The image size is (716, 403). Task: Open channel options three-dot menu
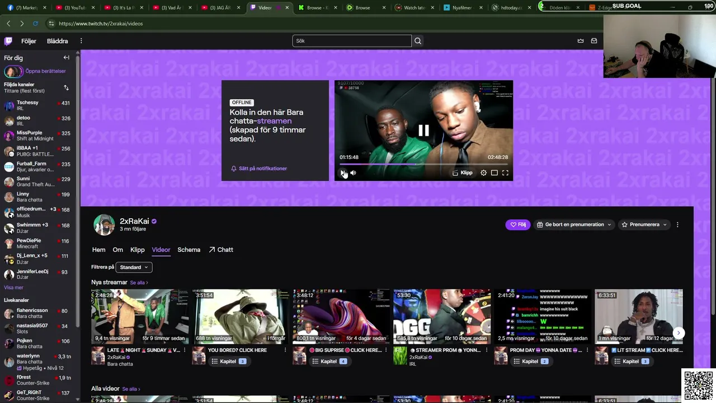677,224
